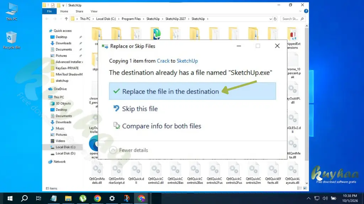Switch to the Share ribbon tab

[79, 11]
